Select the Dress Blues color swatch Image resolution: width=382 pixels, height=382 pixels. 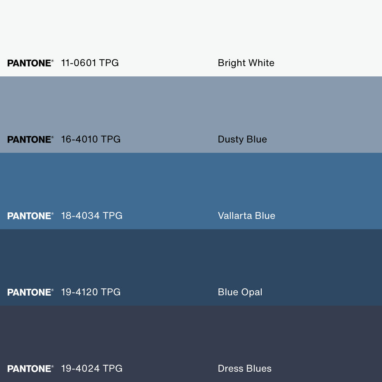[191, 336]
